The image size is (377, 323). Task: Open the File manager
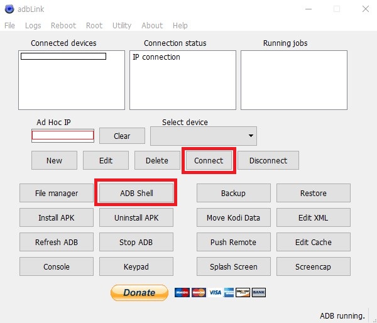tap(57, 193)
